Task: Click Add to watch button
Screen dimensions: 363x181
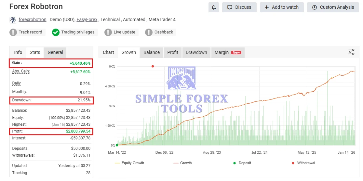Action: point(282,7)
